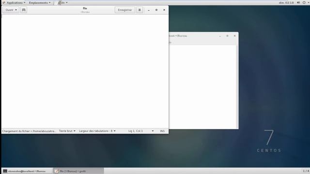This screenshot has height=174, width=310.
Task: Expand Largeur des tabulations dropdown
Action: click(97, 131)
